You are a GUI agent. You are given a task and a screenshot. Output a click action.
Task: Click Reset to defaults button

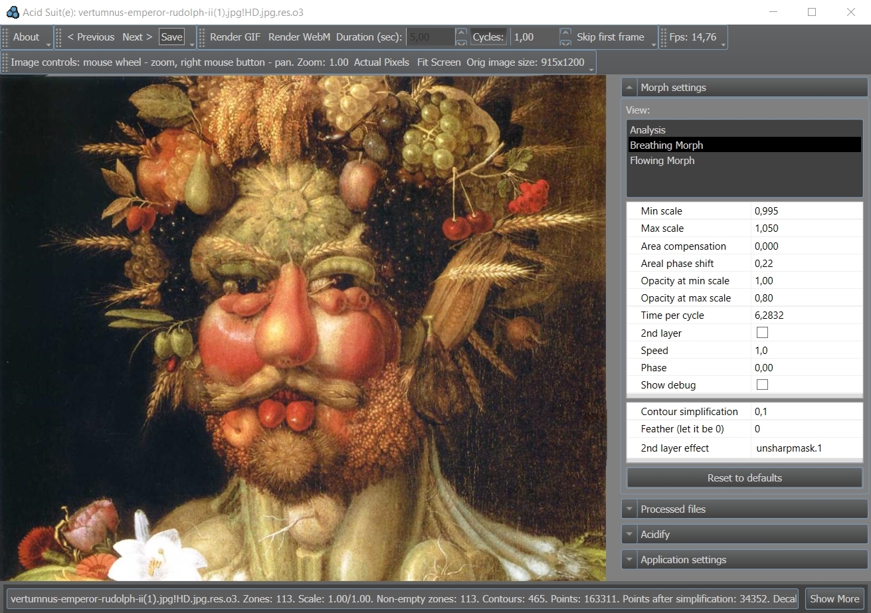pos(744,478)
